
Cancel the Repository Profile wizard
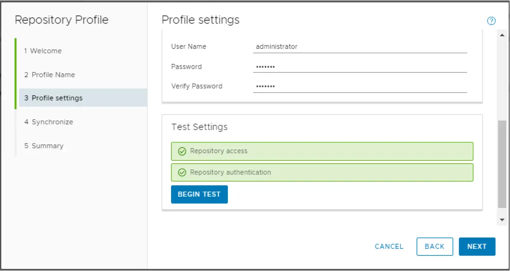389,246
